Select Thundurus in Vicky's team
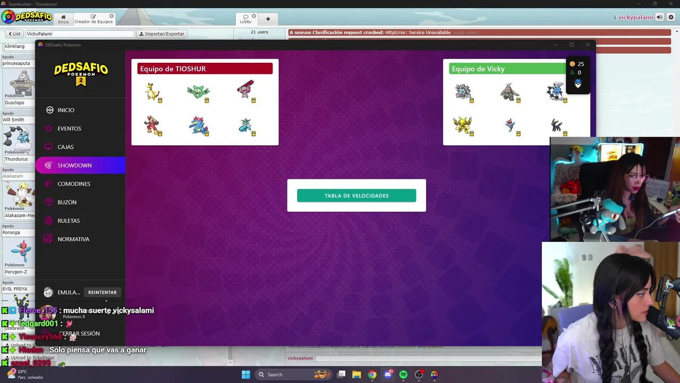 click(x=556, y=91)
